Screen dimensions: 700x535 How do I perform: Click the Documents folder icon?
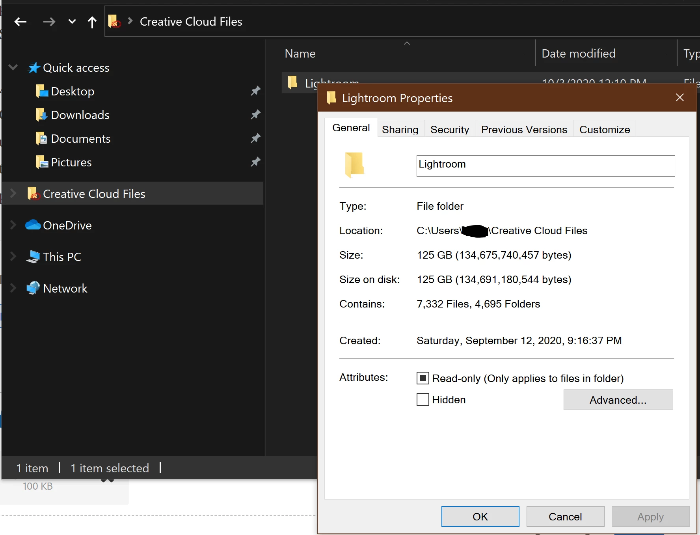(42, 138)
